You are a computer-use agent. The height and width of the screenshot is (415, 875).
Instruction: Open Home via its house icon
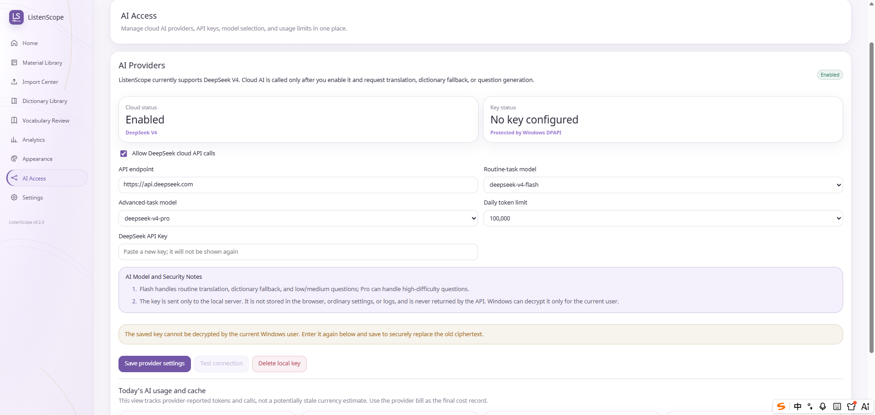(x=14, y=43)
